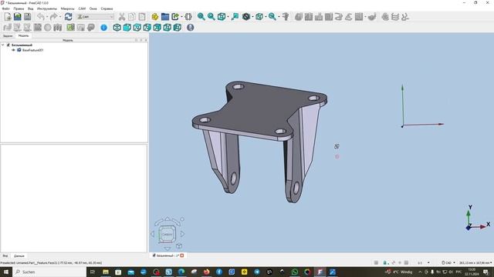Open the Edit (Правка) menu
Viewport: 494px width, 277px height.
pyautogui.click(x=19, y=8)
